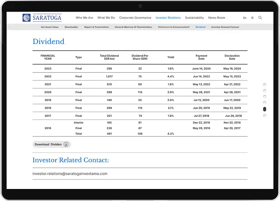
Task: Click the Saratoga logo
Action: click(x=42, y=18)
